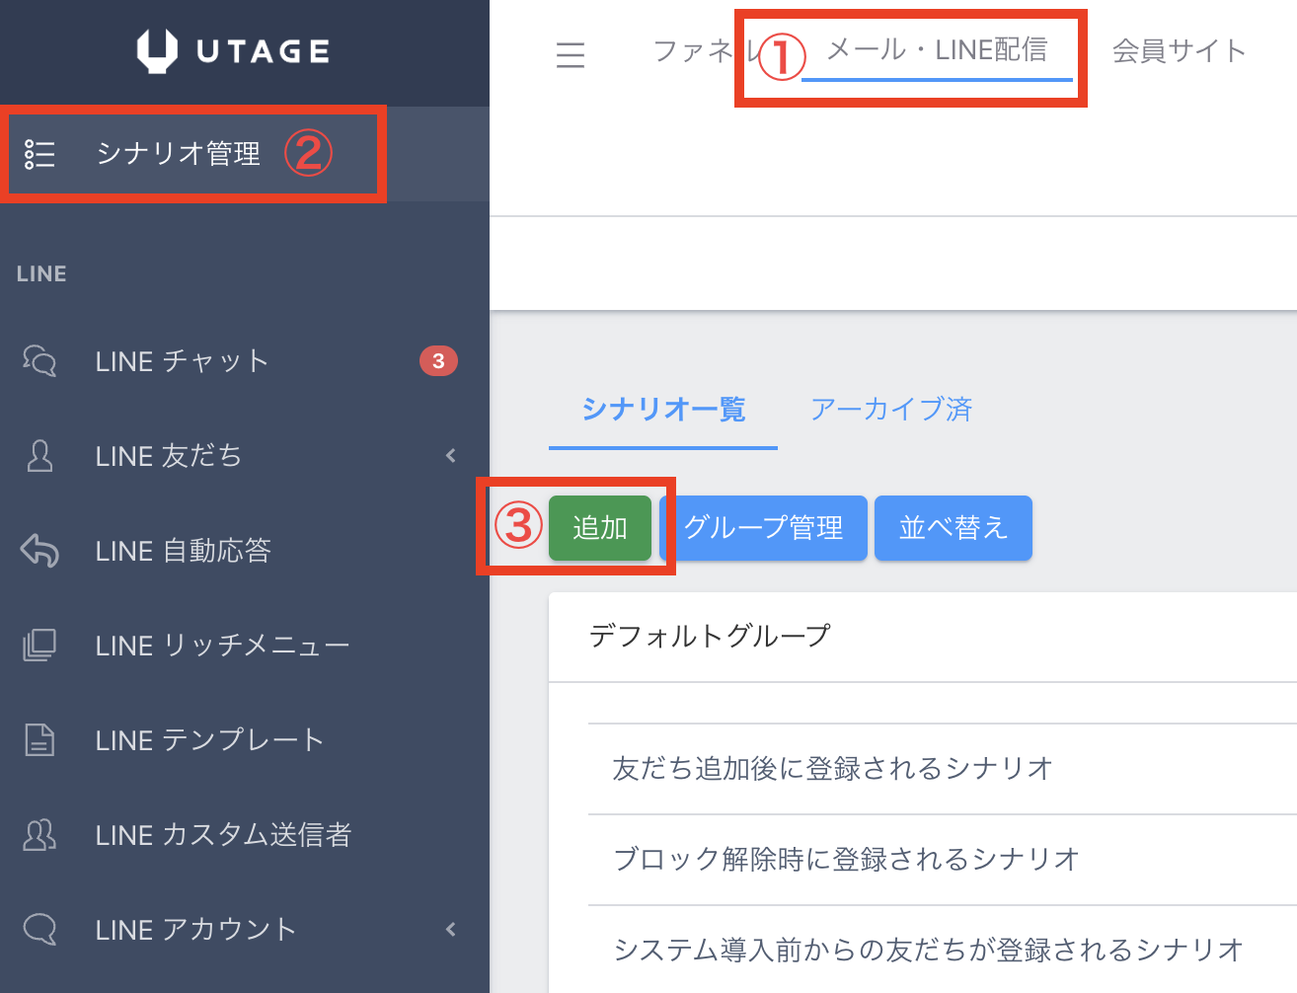Switch to the アーカイブ済 tab
This screenshot has width=1297, height=993.
pyautogui.click(x=891, y=409)
